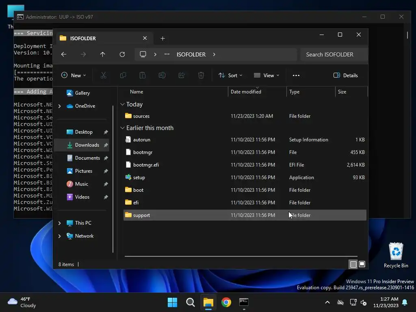The image size is (416, 312).
Task: Open Videos quick access folder
Action: point(82,197)
